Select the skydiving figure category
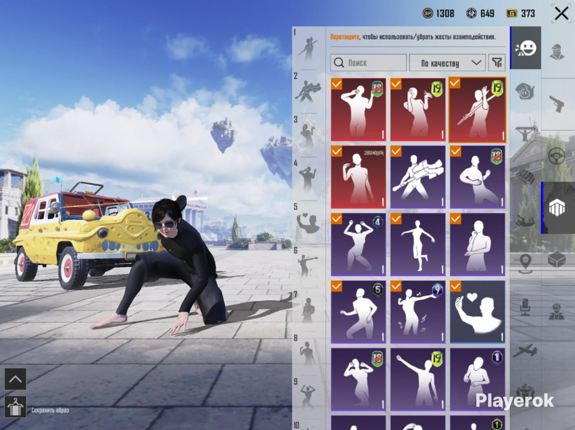575x430 pixels. click(x=525, y=220)
